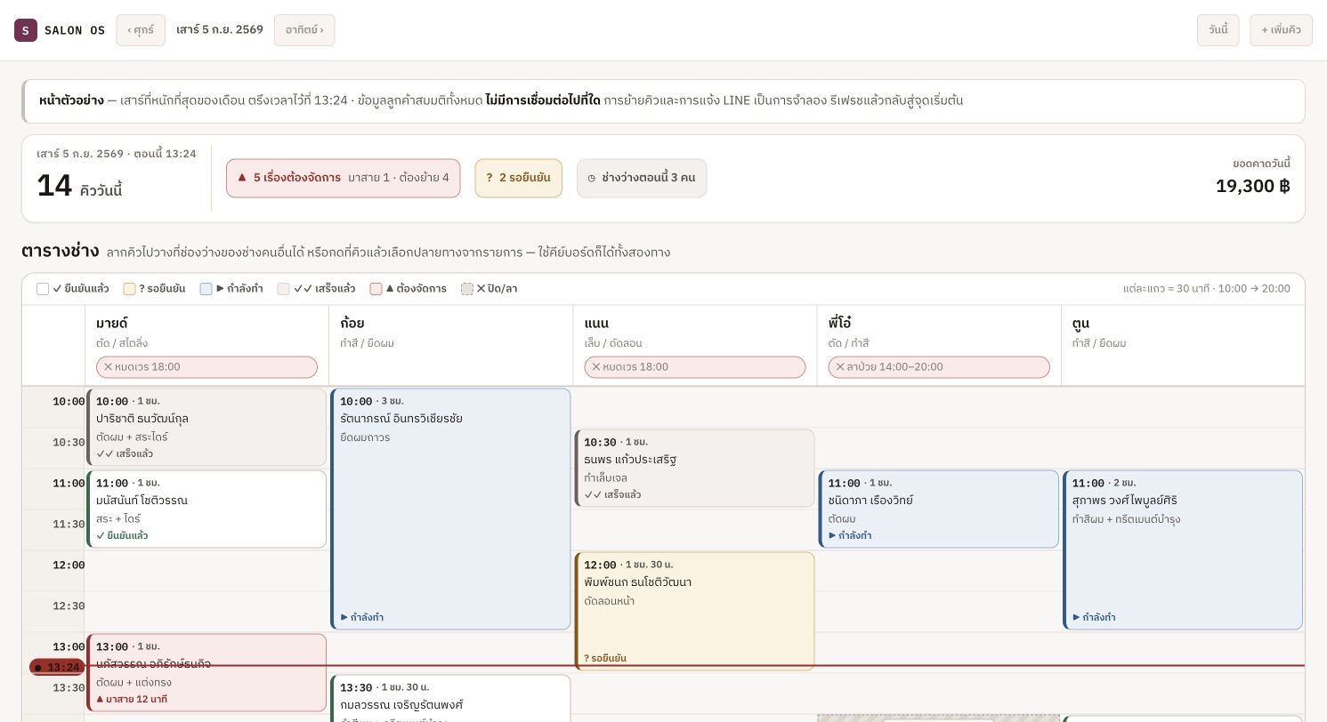Click the 13:00 time-axis row label
Image resolution: width=1327 pixels, height=722 pixels.
(x=69, y=647)
